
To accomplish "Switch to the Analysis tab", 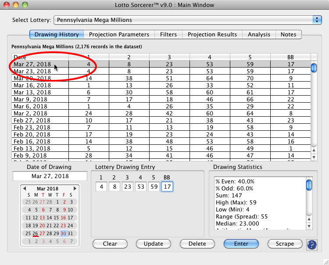I will pyautogui.click(x=259, y=34).
